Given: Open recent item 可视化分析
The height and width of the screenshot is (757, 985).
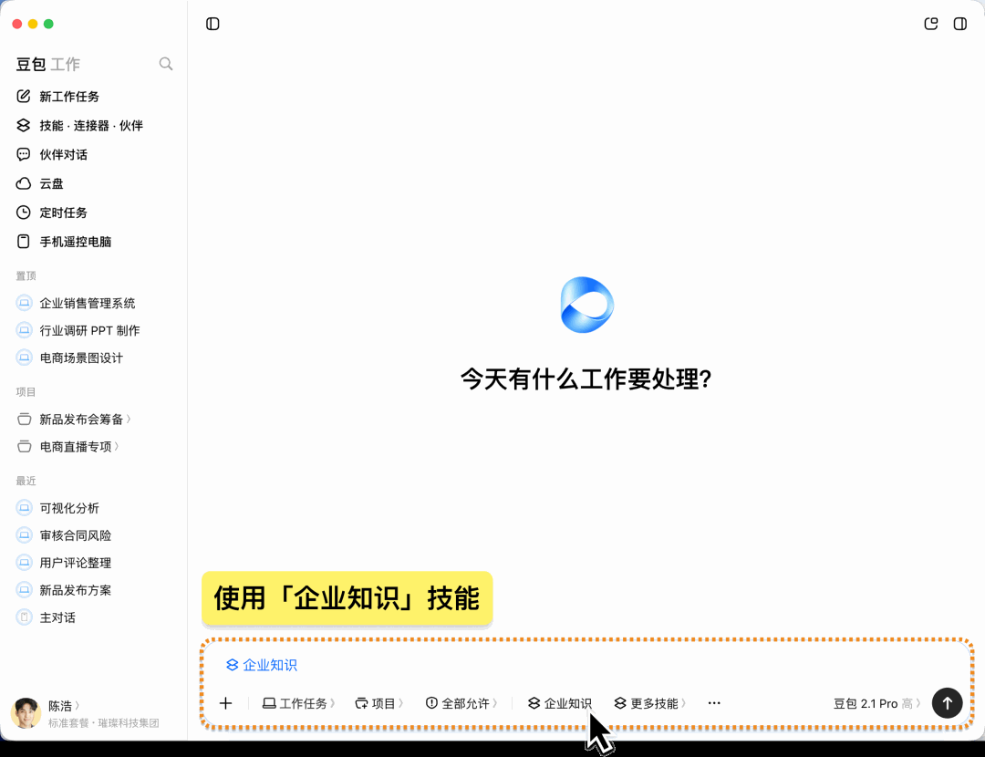Looking at the screenshot, I should pyautogui.click(x=69, y=508).
